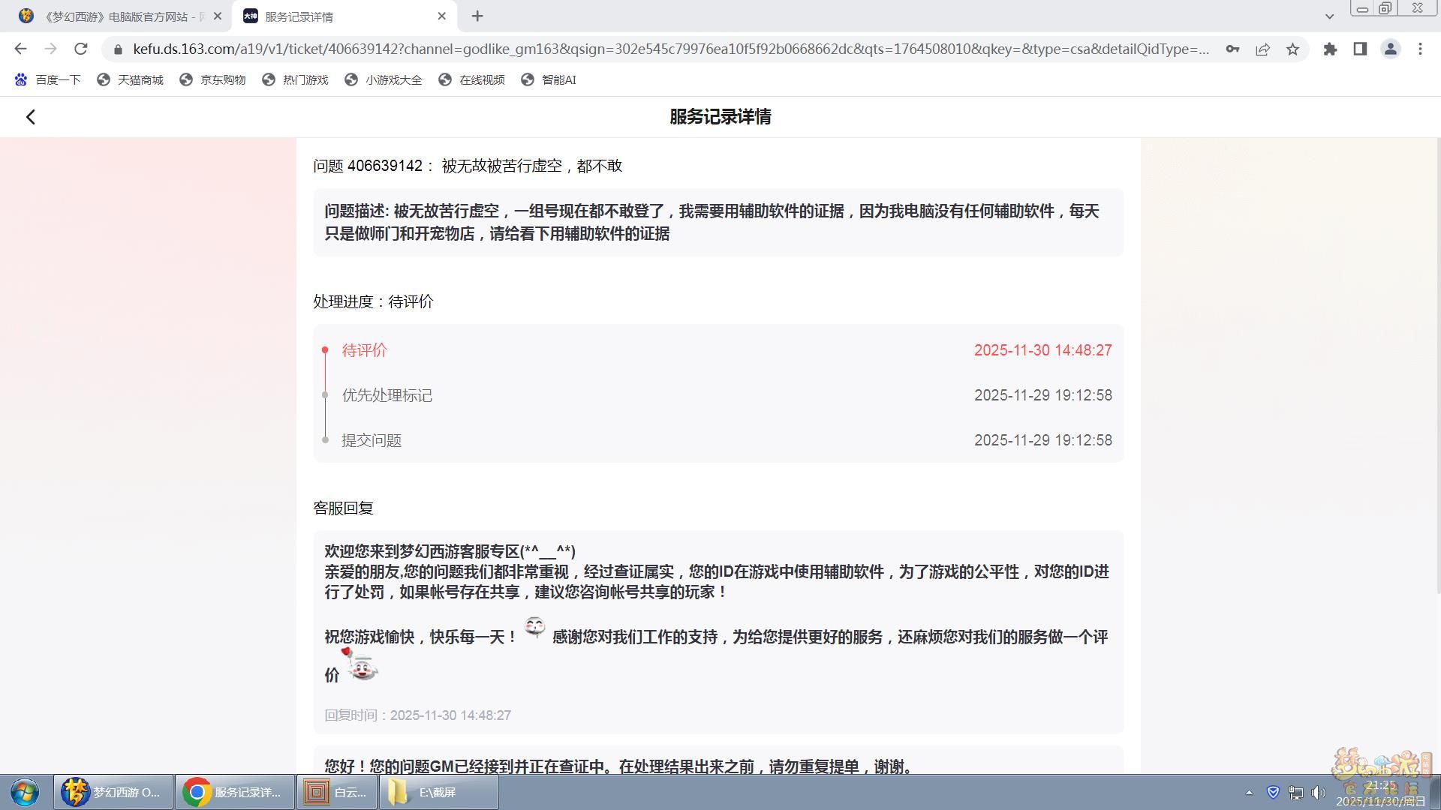The height and width of the screenshot is (810, 1441).
Task: Open the saved passwords key icon
Action: click(1232, 49)
